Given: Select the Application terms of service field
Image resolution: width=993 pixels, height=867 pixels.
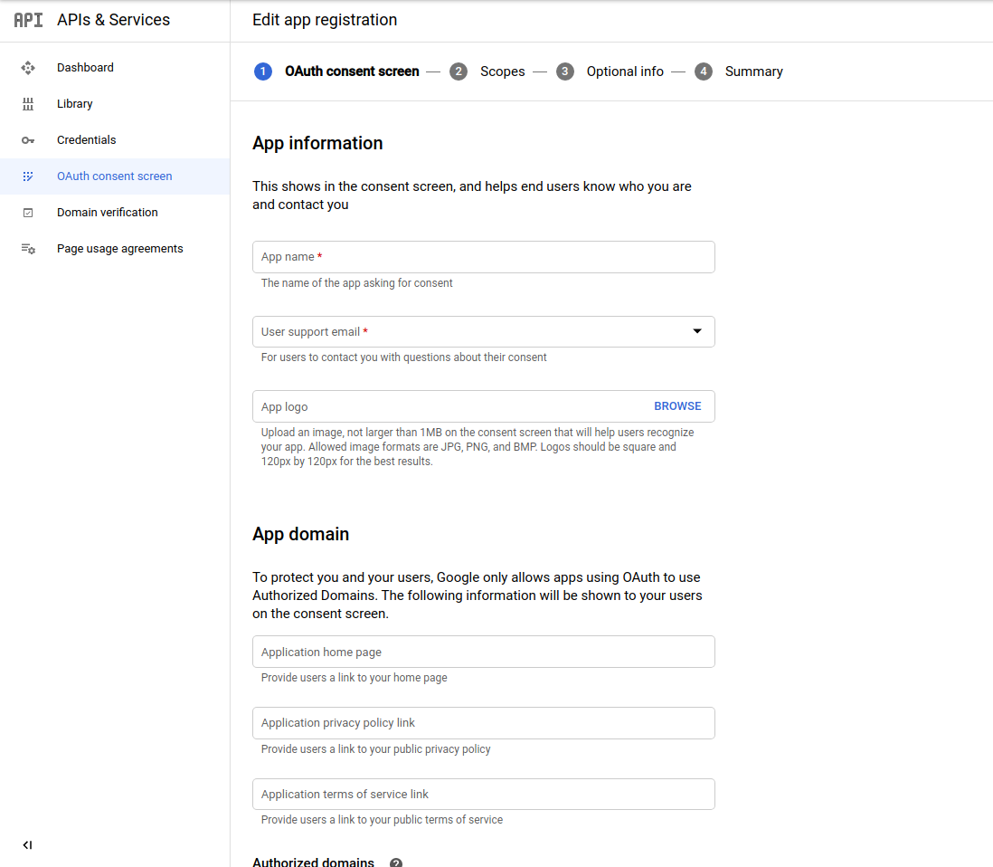Looking at the screenshot, I should click(x=483, y=794).
